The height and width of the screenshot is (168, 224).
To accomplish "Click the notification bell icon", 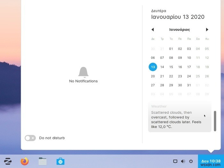I will (84, 72).
